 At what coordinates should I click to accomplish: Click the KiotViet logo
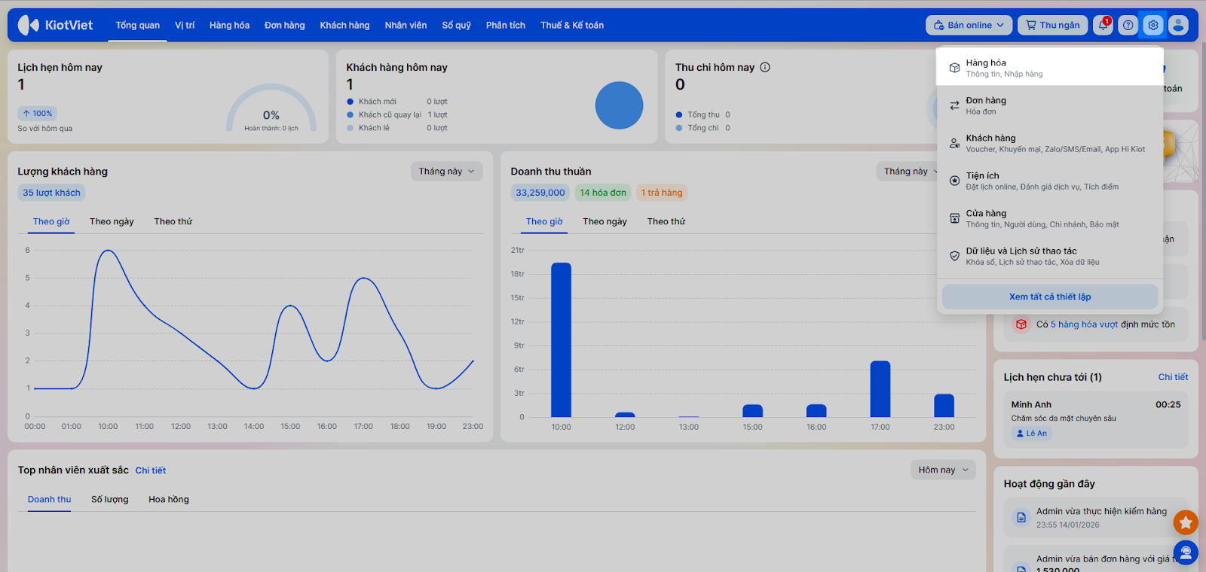point(55,25)
